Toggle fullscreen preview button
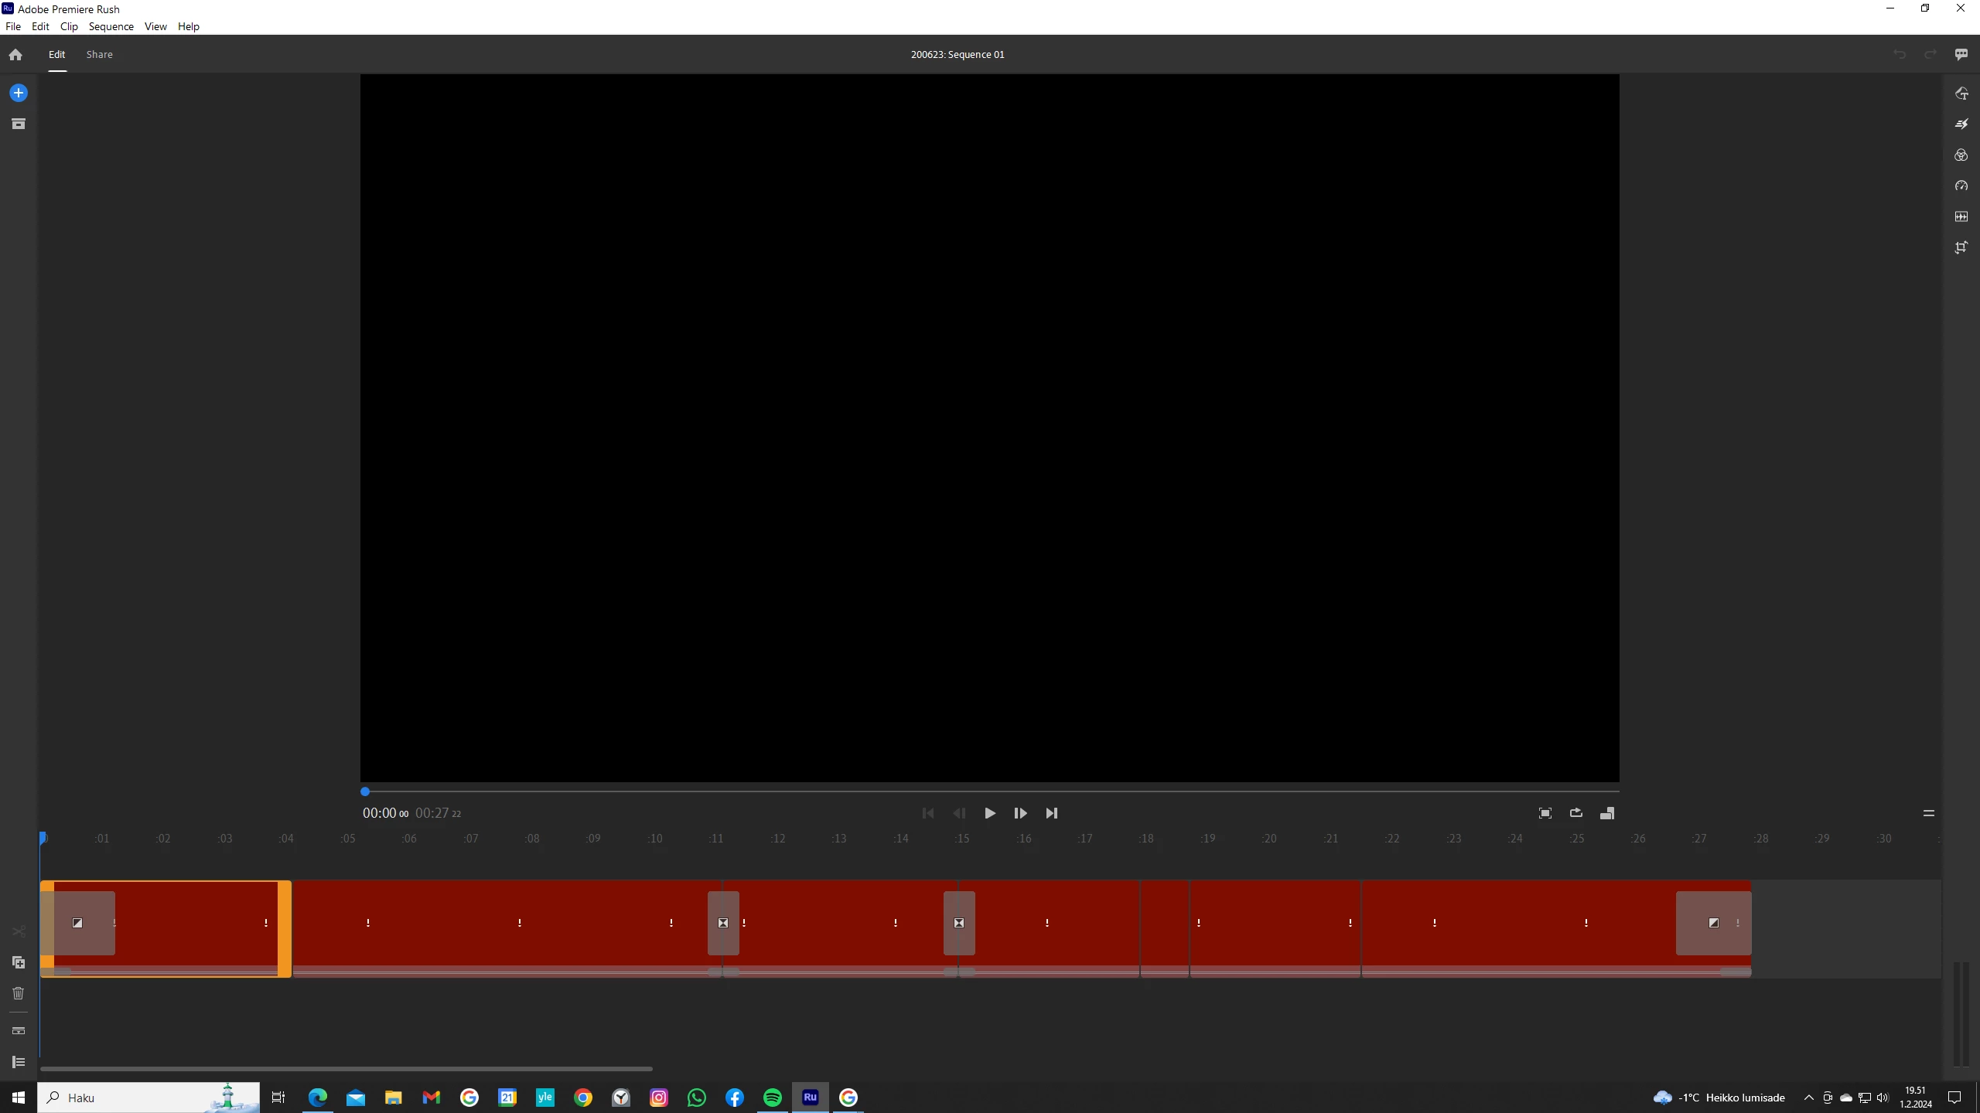The width and height of the screenshot is (1980, 1113). 1545,813
